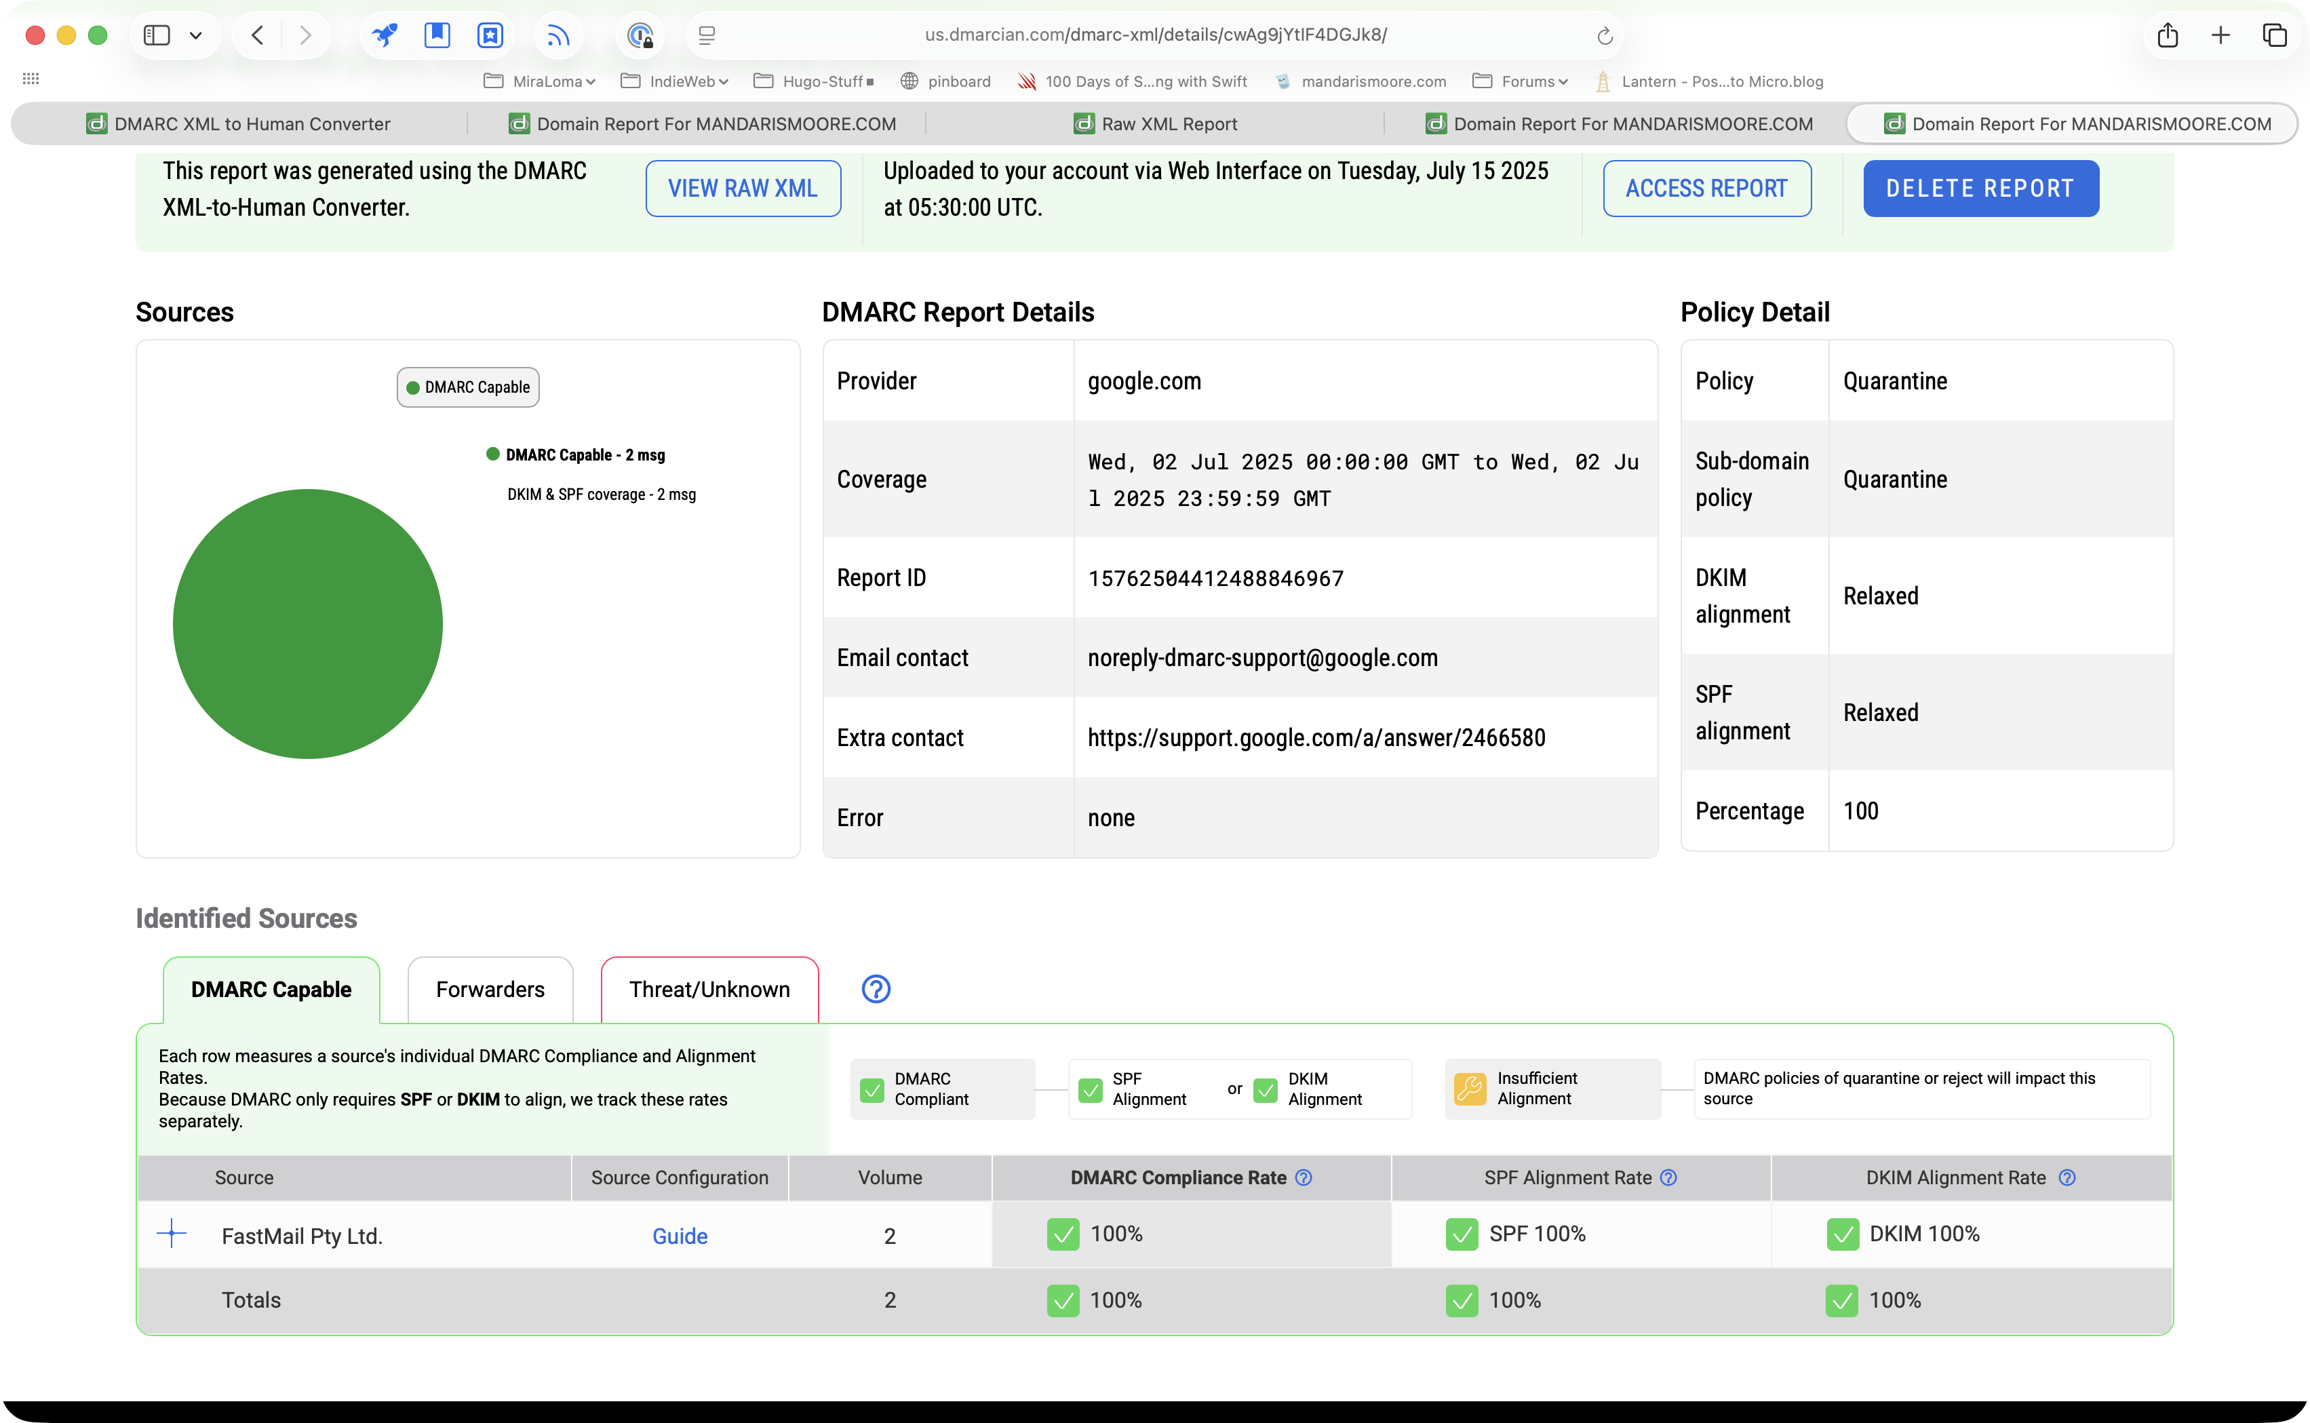The width and height of the screenshot is (2310, 1423).
Task: Click the DMARC Capable - 2 msg legend entry
Action: (x=576, y=456)
